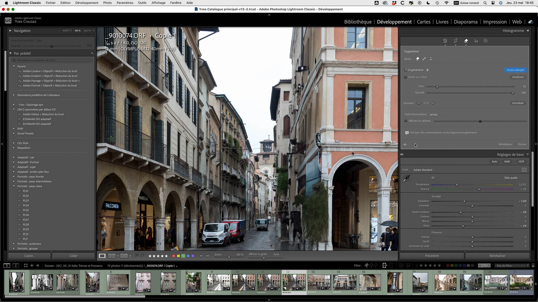Click the red color label swatch
Screen dimensions: 538x302
pyautogui.click(x=173, y=256)
